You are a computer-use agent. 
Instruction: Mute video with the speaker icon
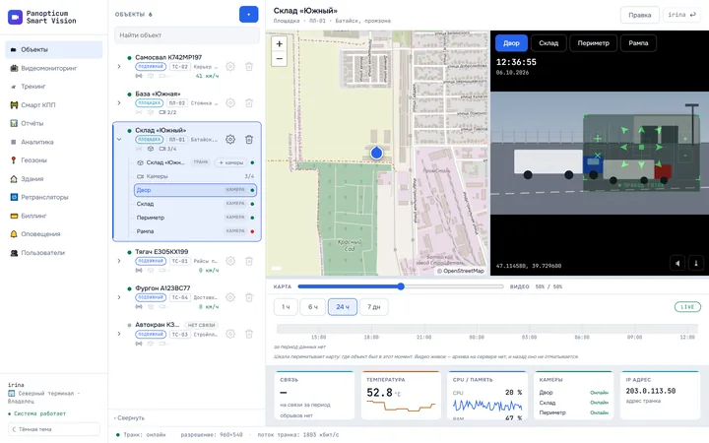677,263
